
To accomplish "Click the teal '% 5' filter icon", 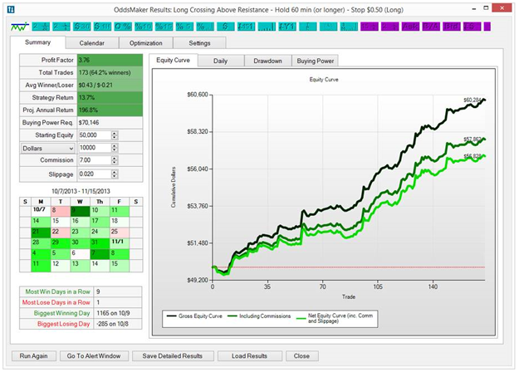I will click(184, 27).
